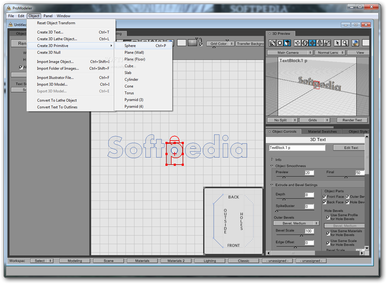Viewport: 387px width, 284px height.
Task: Click the Render Test button
Action: coord(352,120)
